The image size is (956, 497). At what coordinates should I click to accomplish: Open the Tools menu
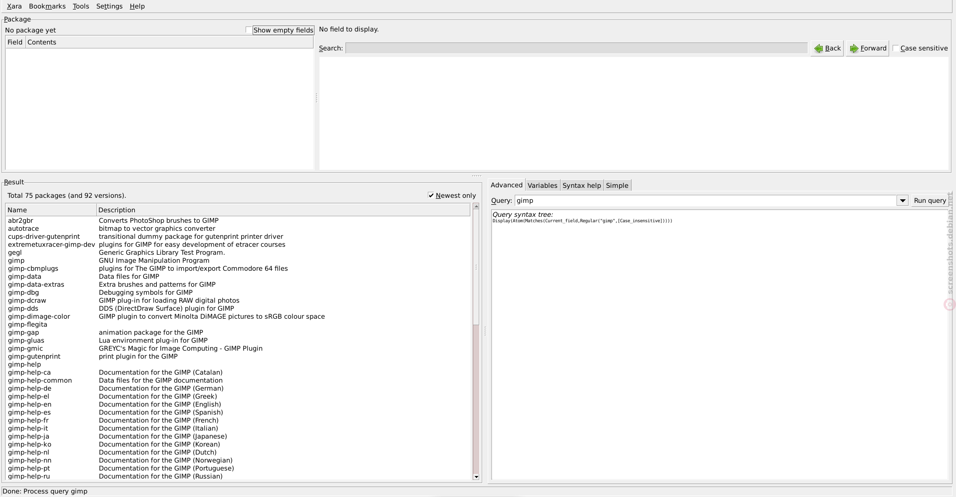[x=80, y=6]
